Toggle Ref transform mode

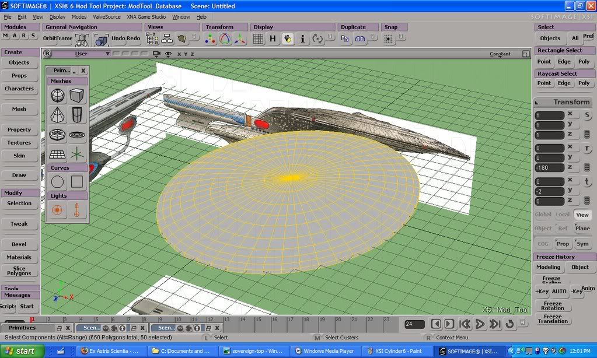point(563,228)
